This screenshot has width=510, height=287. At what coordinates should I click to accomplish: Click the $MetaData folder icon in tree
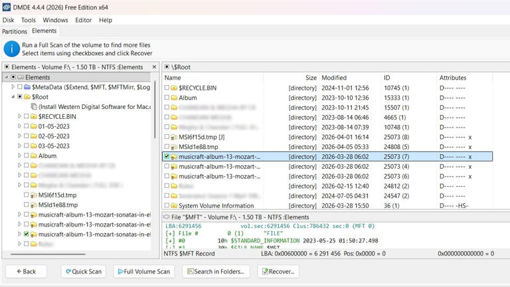pos(27,87)
